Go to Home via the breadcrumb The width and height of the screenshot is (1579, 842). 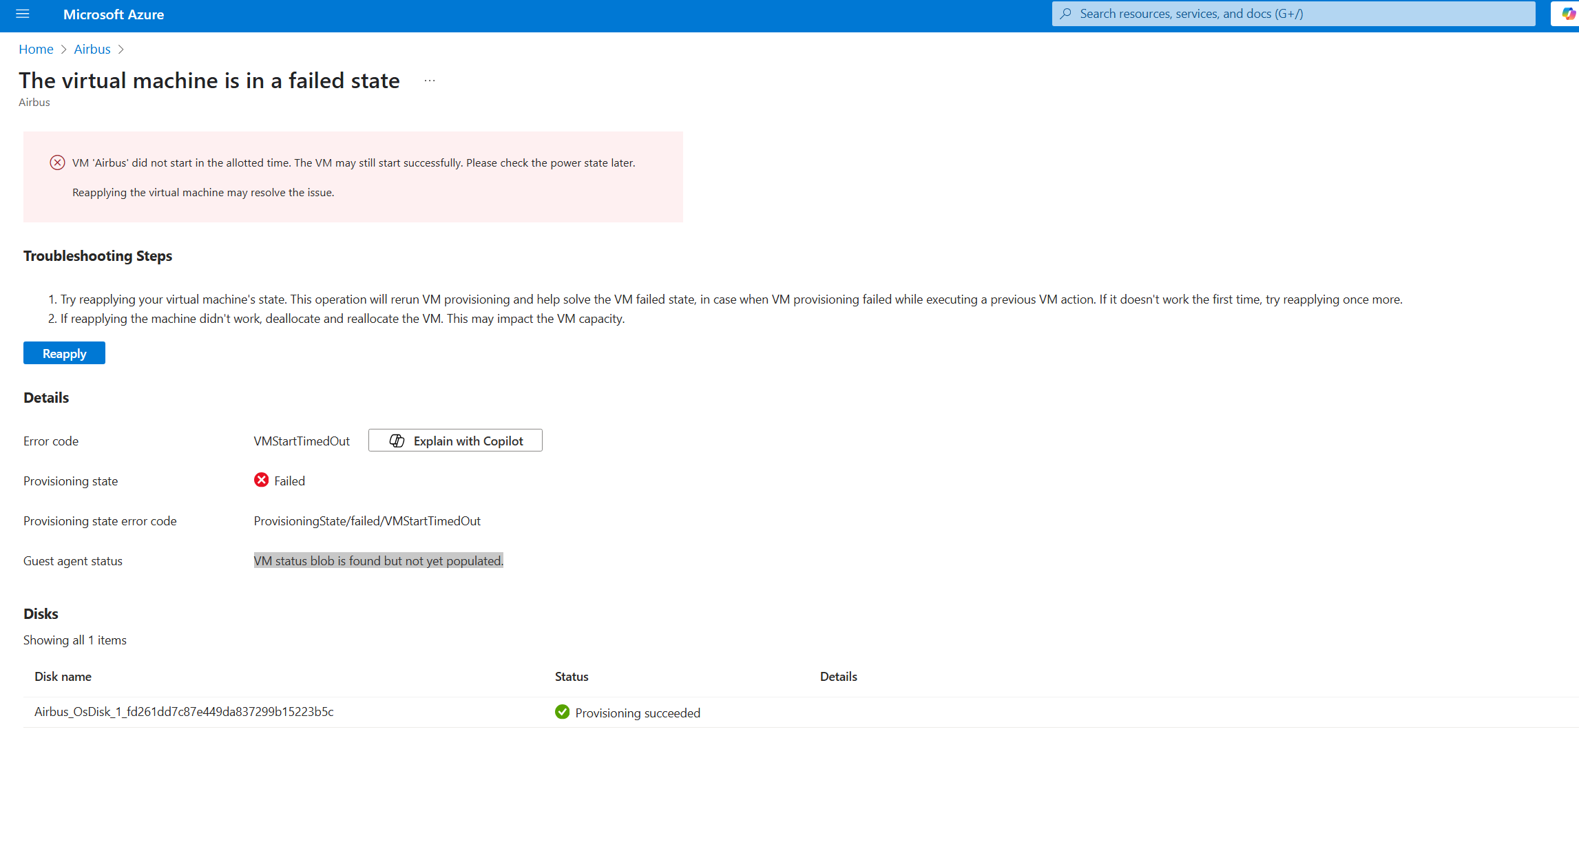36,49
